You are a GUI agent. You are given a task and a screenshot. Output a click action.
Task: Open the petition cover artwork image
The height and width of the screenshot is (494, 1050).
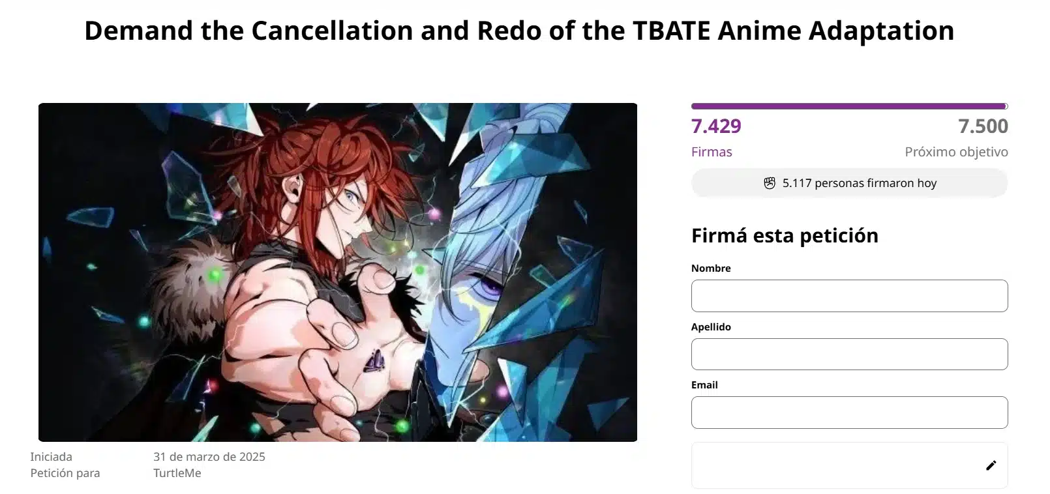(x=338, y=272)
